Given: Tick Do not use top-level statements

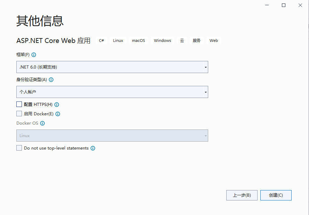Looking at the screenshot, I should click(19, 148).
